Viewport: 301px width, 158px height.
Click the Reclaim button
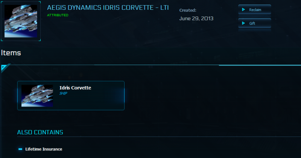[255, 10]
